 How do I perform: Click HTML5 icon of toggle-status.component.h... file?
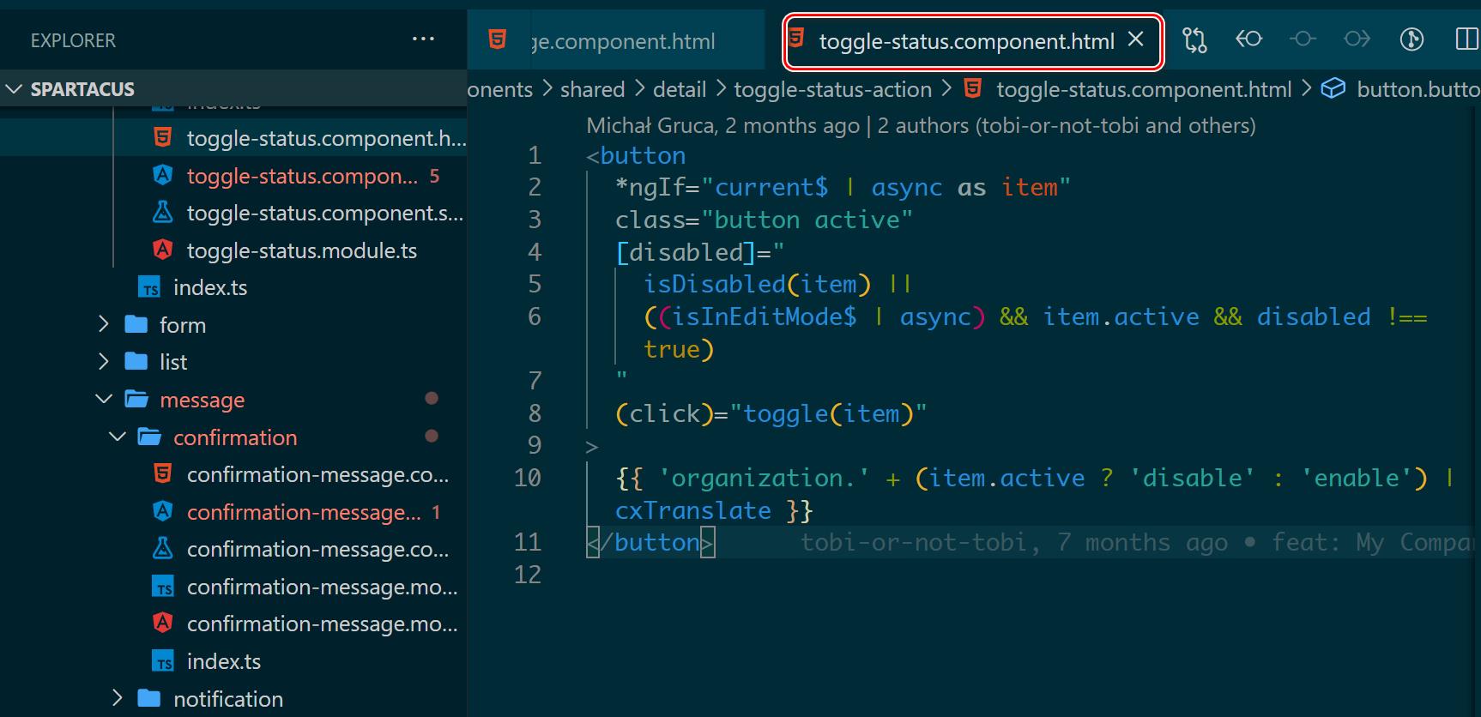point(162,137)
